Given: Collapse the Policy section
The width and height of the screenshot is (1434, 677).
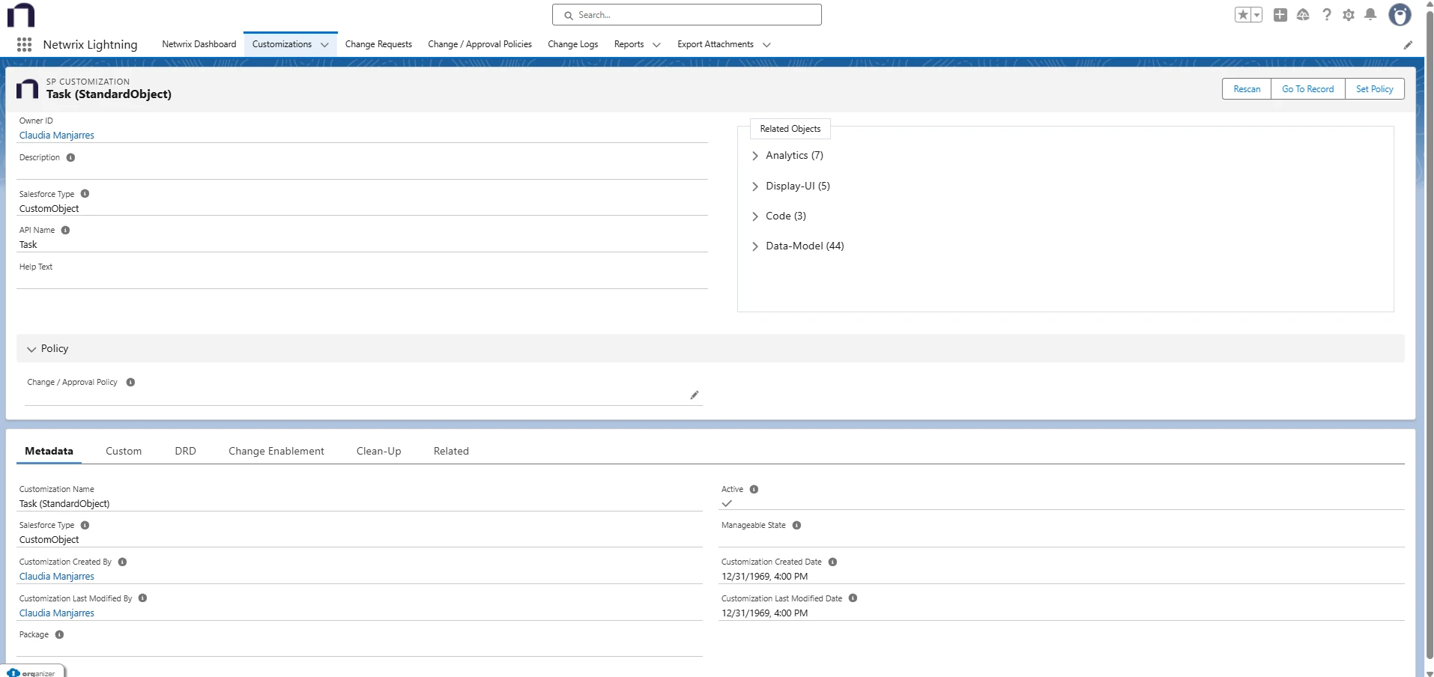Looking at the screenshot, I should coord(31,349).
